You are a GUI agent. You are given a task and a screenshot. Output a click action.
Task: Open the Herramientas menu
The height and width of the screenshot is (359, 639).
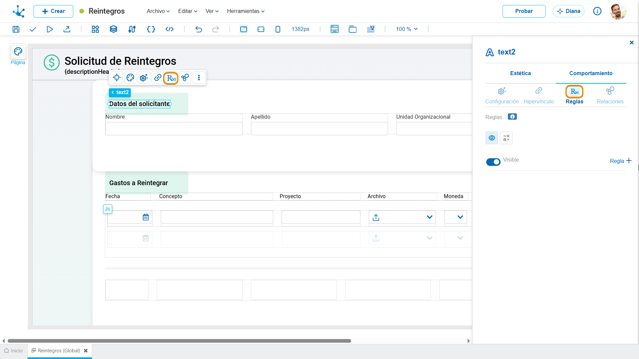tap(246, 11)
